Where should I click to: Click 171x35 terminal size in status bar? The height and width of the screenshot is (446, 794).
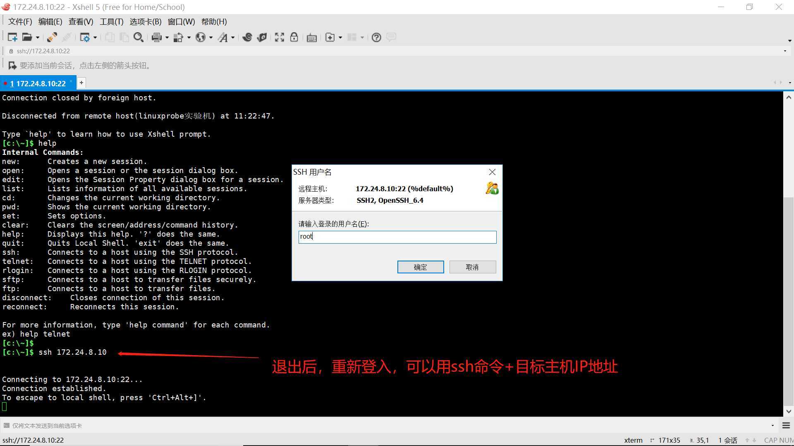(669, 440)
